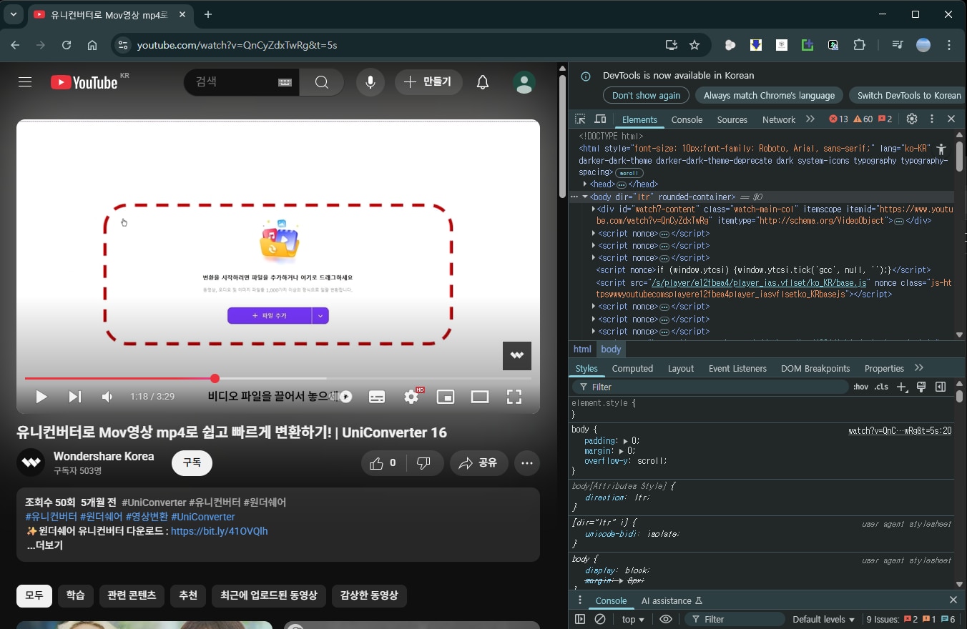Subscribe to Wondershare Korea
967x629 pixels.
(x=192, y=462)
